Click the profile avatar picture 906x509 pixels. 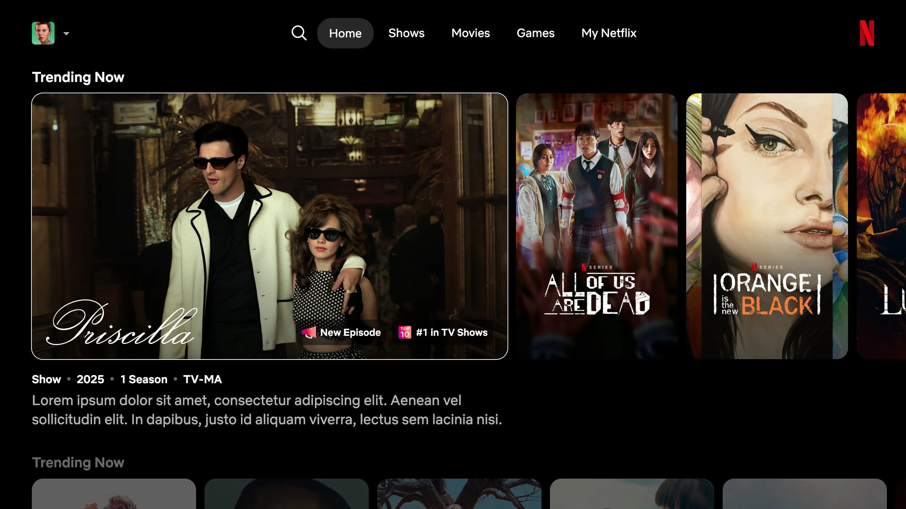[43, 33]
